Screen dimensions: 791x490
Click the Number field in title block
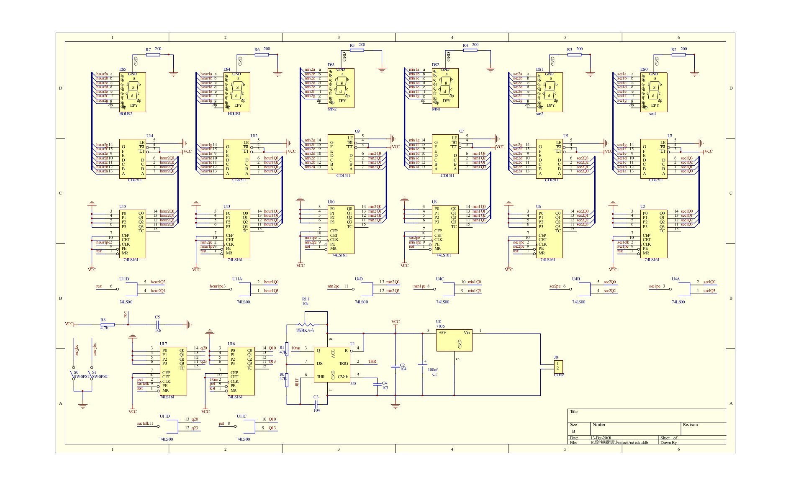635,428
